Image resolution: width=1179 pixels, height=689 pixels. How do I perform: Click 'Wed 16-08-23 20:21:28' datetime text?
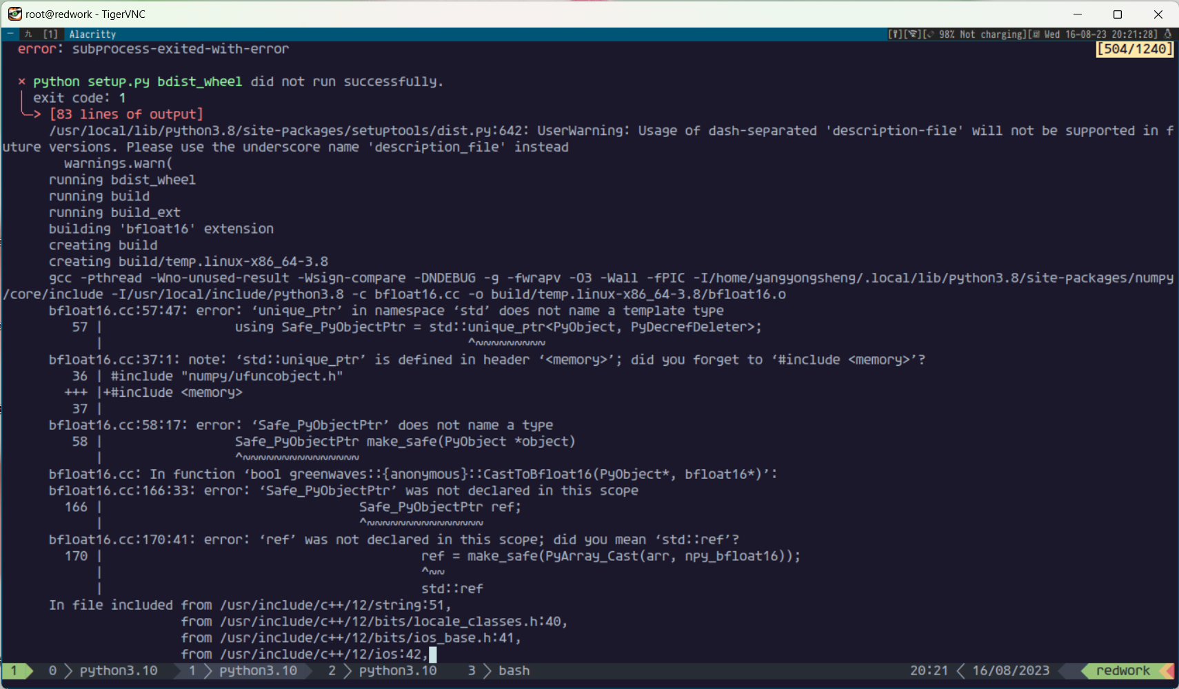tap(1100, 34)
